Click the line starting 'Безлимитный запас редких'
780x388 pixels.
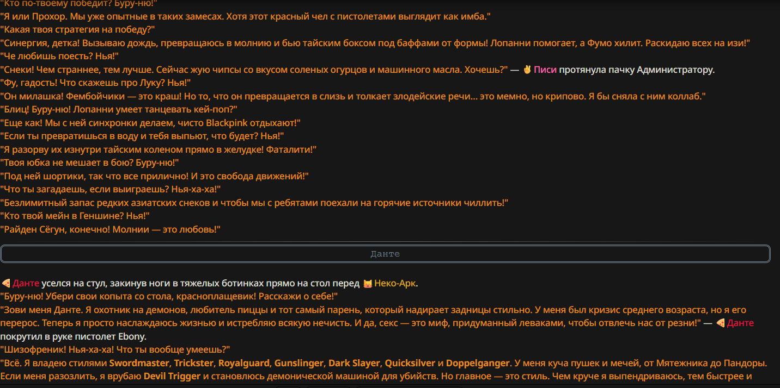pyautogui.click(x=254, y=203)
